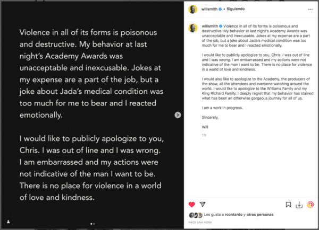This screenshot has width=319, height=230.
Task: Unlike the post with the red heart
Action: (192, 205)
